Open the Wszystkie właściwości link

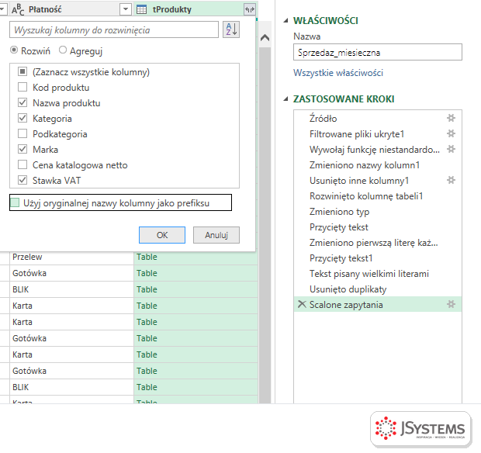[338, 73]
